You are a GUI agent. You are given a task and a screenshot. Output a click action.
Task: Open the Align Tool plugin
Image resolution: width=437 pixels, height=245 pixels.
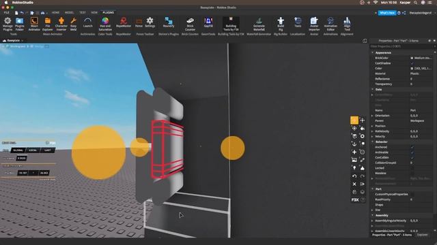coord(347,24)
